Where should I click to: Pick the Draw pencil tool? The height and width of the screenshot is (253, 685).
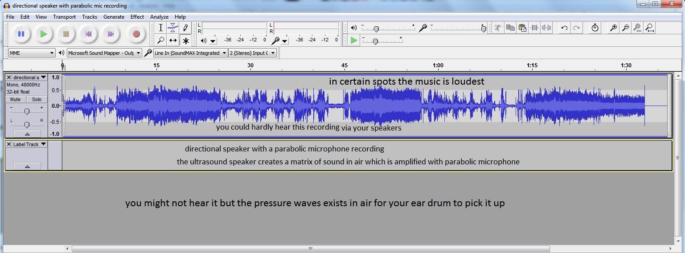click(185, 28)
